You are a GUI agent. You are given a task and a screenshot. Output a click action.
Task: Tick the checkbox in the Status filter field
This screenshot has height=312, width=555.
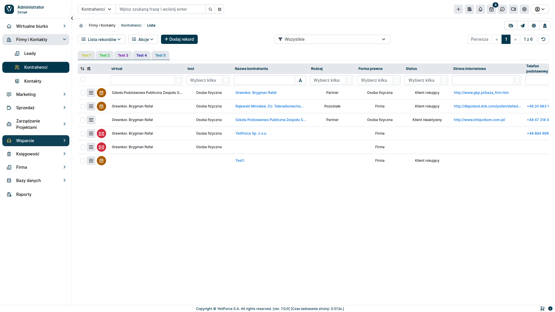pos(444,80)
